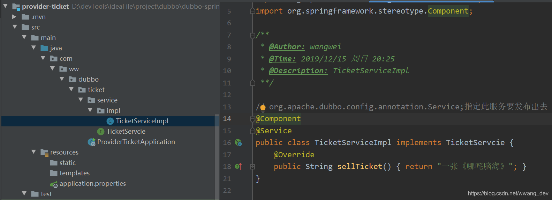Click line number 14 in gutter
The width and height of the screenshot is (552, 200).
click(x=227, y=119)
